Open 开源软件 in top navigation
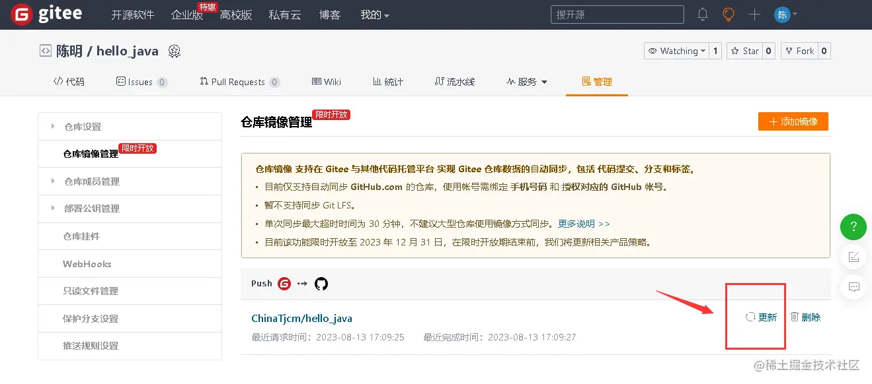 click(x=132, y=15)
